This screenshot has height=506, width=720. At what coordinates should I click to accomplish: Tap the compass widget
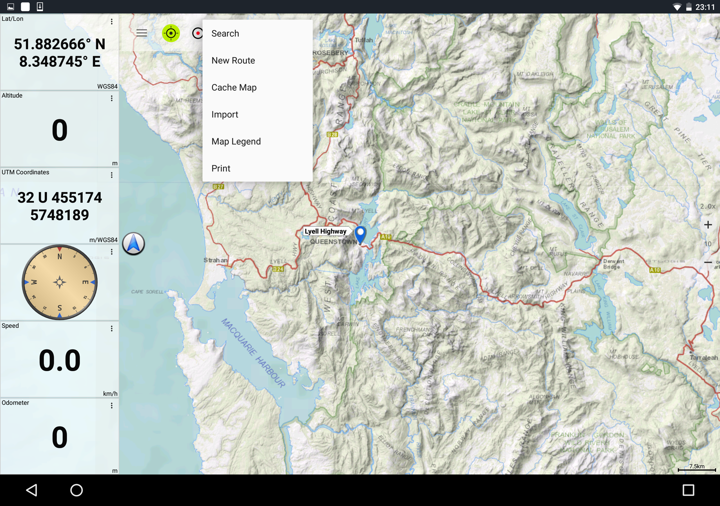point(60,282)
